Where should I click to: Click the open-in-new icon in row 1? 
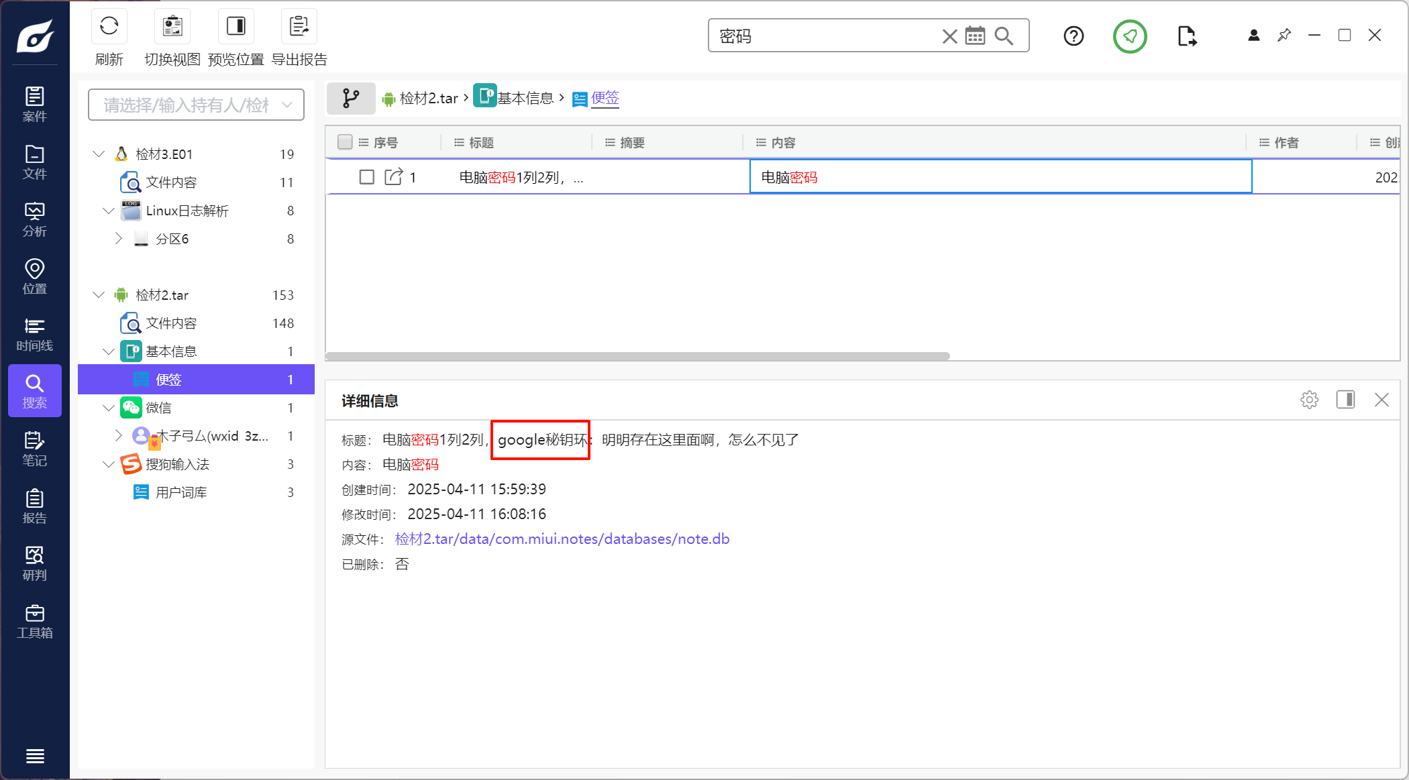(x=393, y=177)
